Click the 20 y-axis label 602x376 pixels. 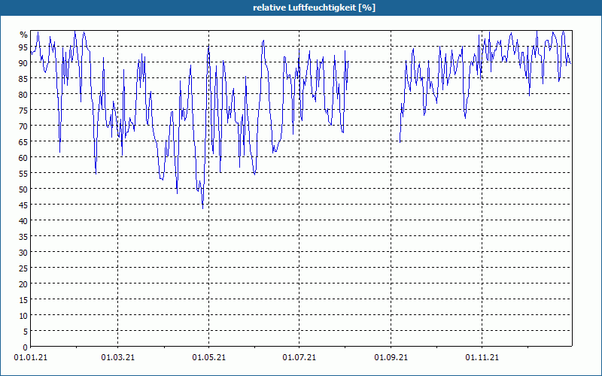click(23, 284)
